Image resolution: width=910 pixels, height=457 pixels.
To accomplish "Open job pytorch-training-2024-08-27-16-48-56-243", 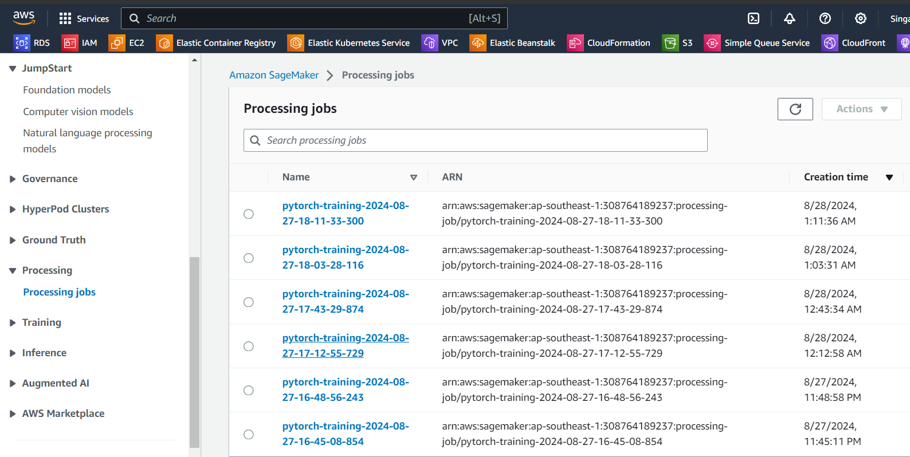I will tap(346, 389).
